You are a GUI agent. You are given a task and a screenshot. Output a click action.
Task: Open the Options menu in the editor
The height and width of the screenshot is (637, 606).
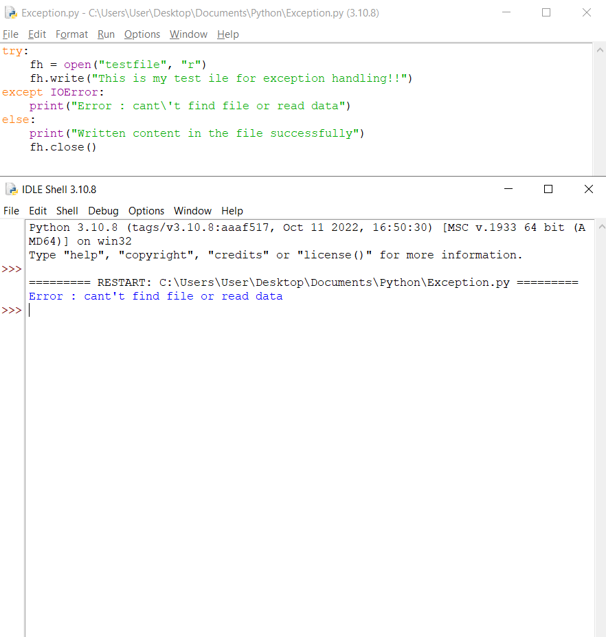click(x=142, y=34)
